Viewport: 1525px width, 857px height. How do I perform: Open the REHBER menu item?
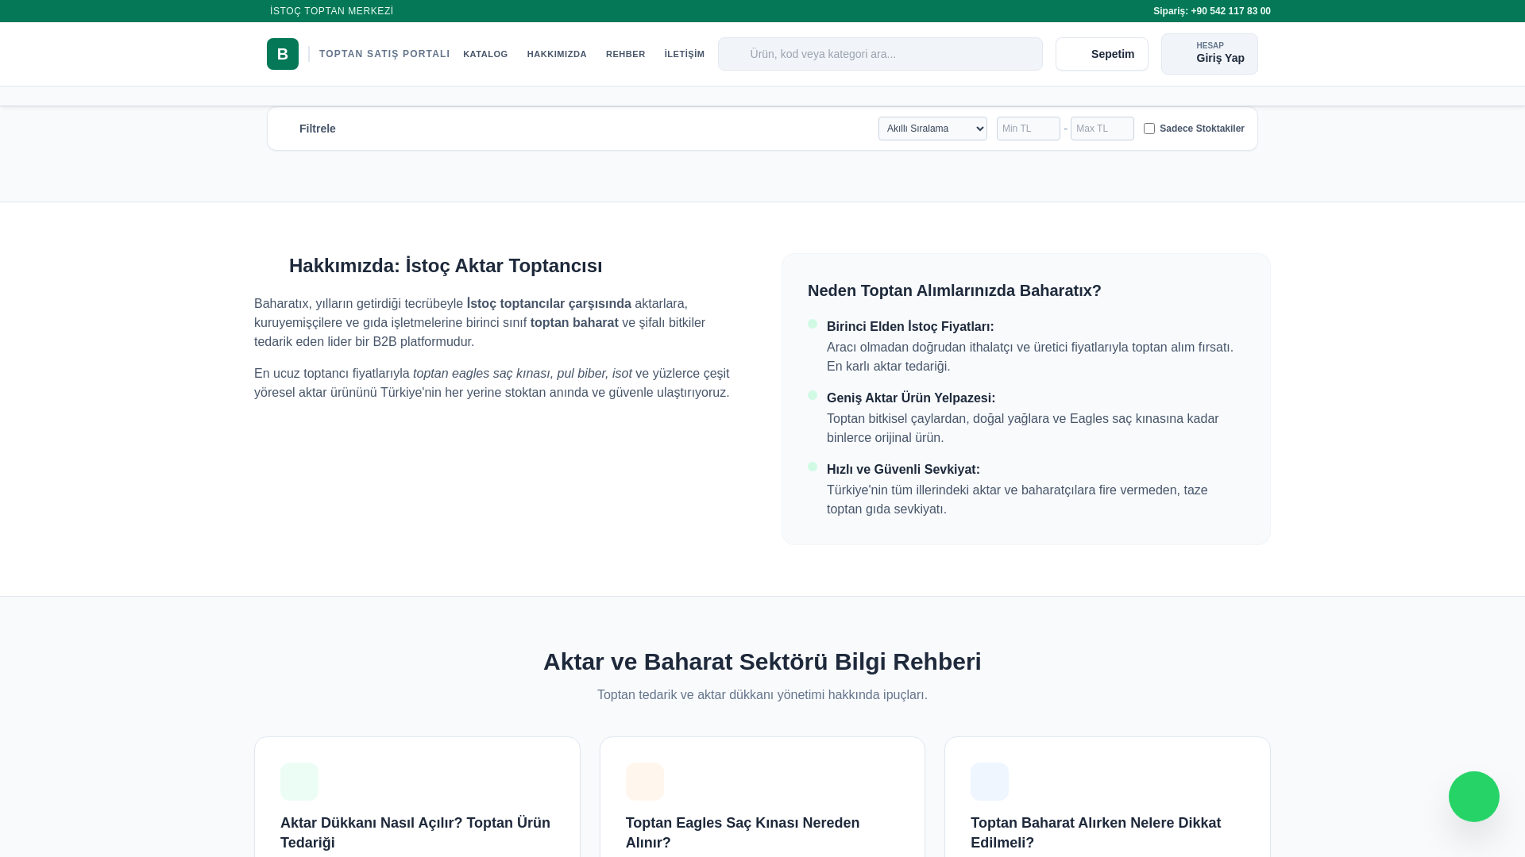tap(626, 54)
